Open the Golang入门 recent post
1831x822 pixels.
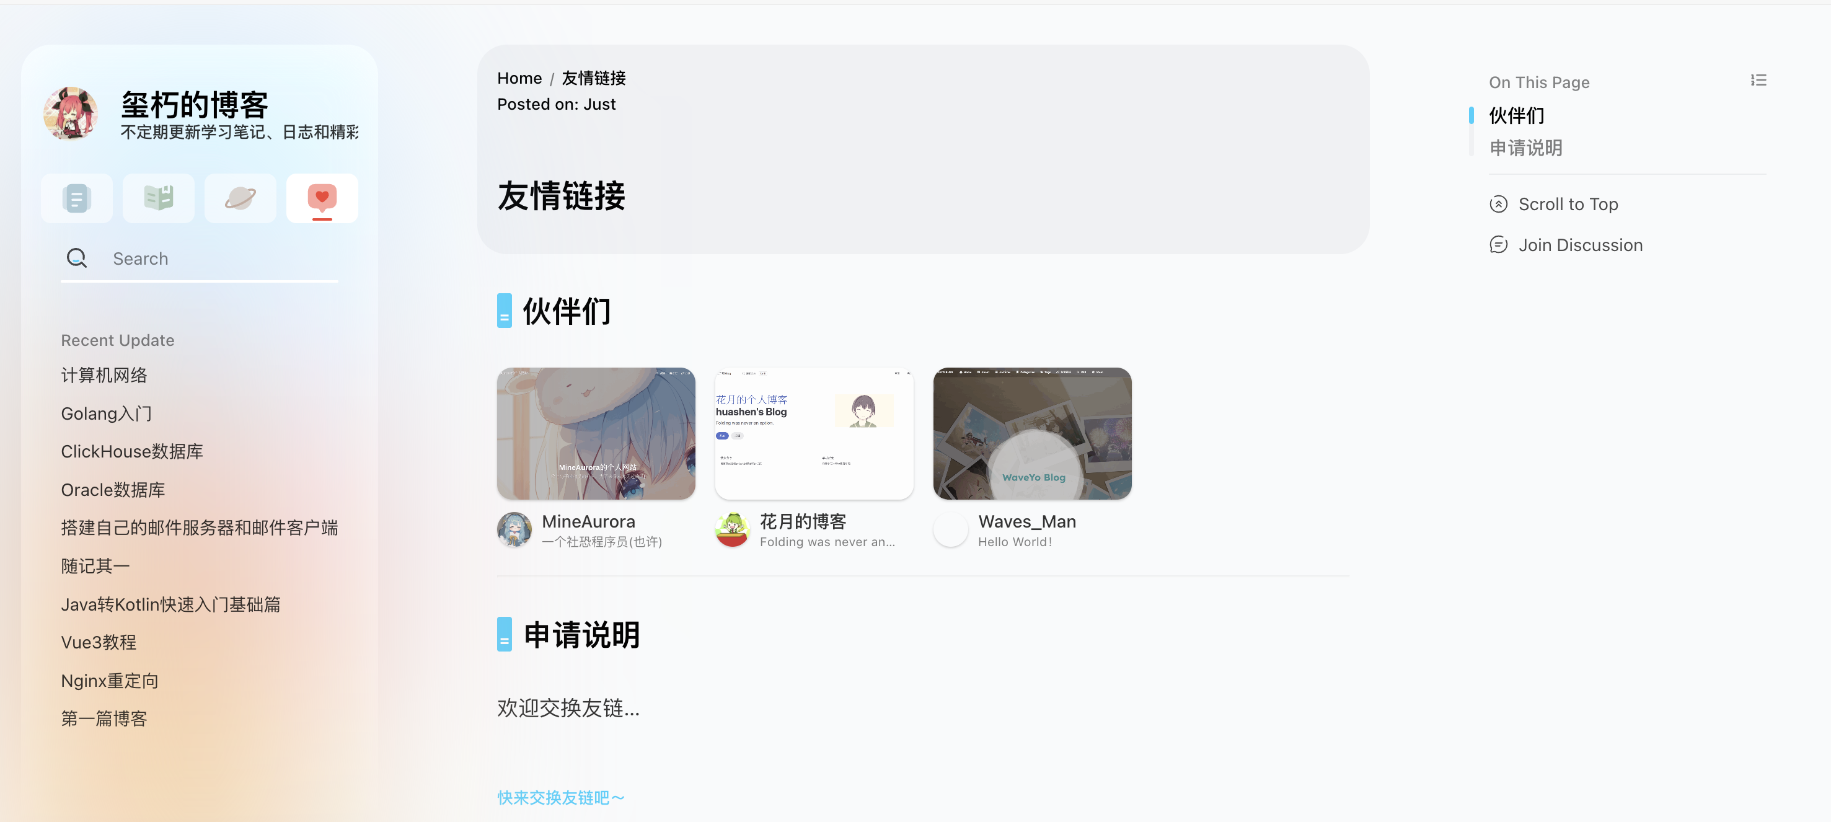click(106, 413)
